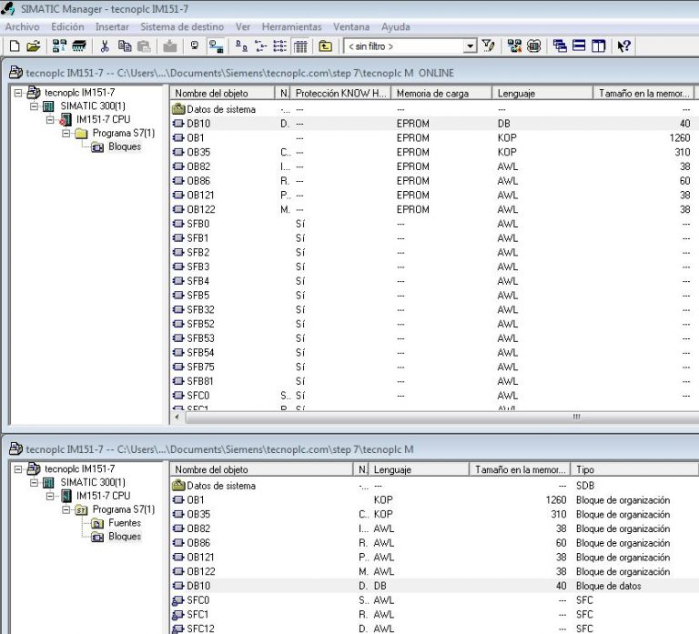This screenshot has width=699, height=634.
Task: Open the 'sin filtro' filter dropdown
Action: tap(470, 45)
